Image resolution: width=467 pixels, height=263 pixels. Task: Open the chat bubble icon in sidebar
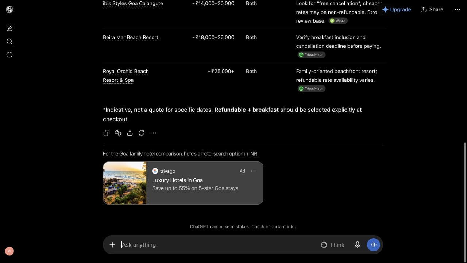[x=9, y=55]
